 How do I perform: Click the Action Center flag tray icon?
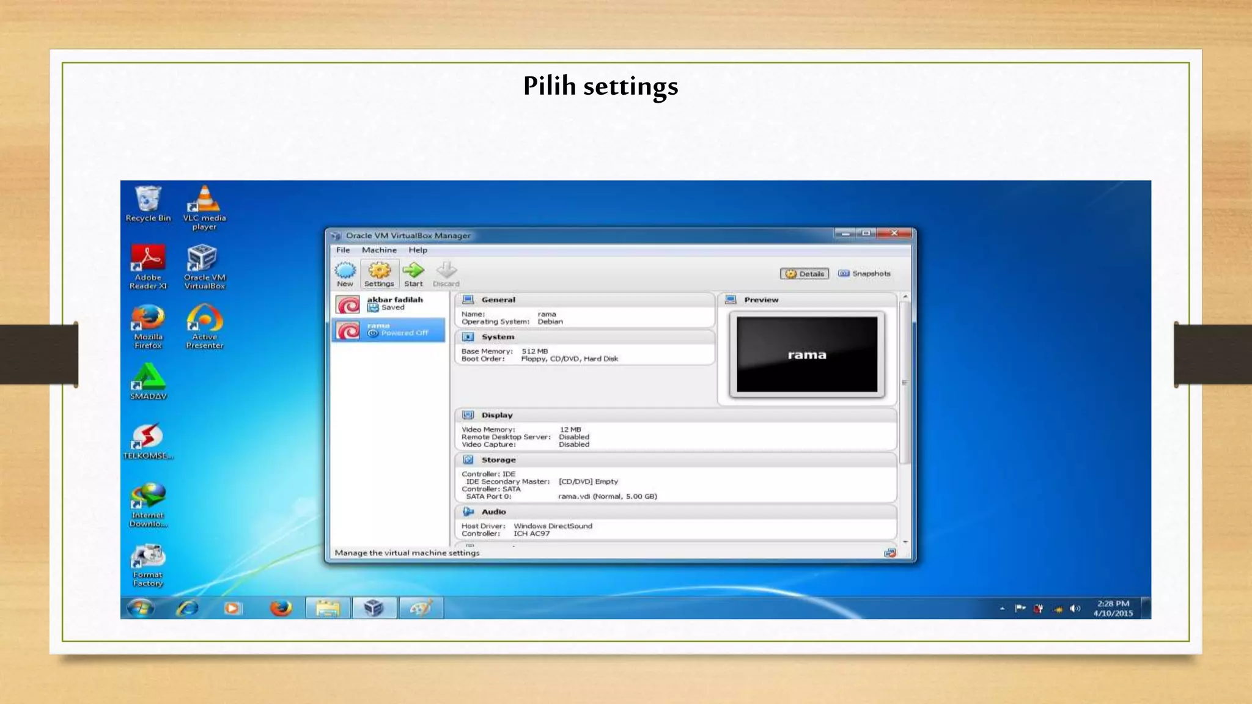coord(1020,609)
